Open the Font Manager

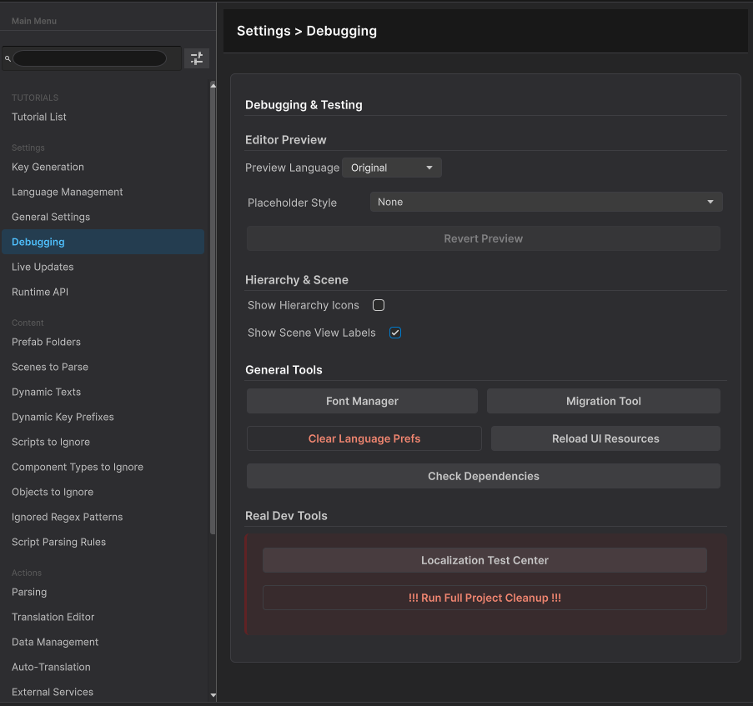coord(362,401)
